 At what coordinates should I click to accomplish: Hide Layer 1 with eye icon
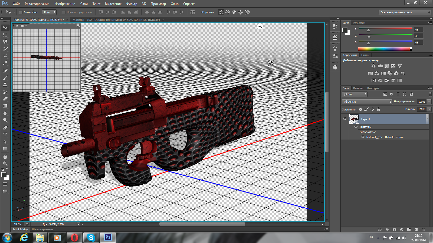[x=345, y=119]
